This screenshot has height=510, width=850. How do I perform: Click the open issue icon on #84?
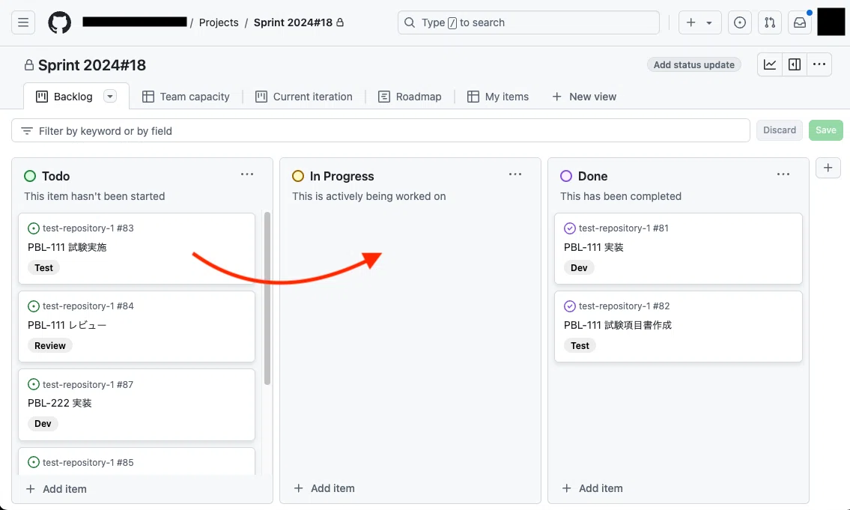[34, 306]
